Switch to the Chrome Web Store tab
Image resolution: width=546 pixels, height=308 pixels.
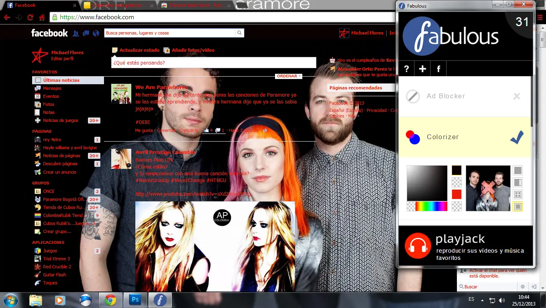196,5
